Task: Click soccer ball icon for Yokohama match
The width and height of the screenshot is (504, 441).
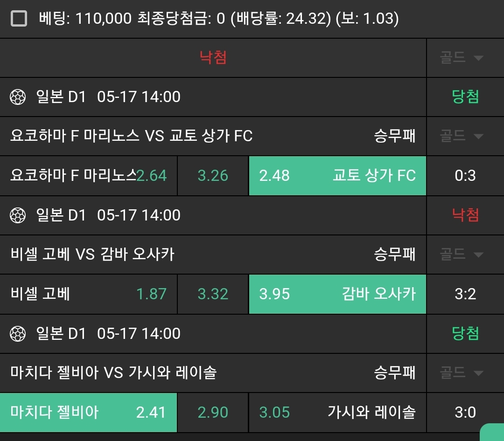Action: (18, 97)
